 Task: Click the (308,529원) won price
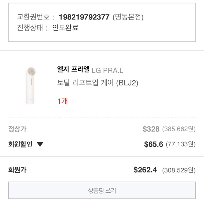point(179,170)
